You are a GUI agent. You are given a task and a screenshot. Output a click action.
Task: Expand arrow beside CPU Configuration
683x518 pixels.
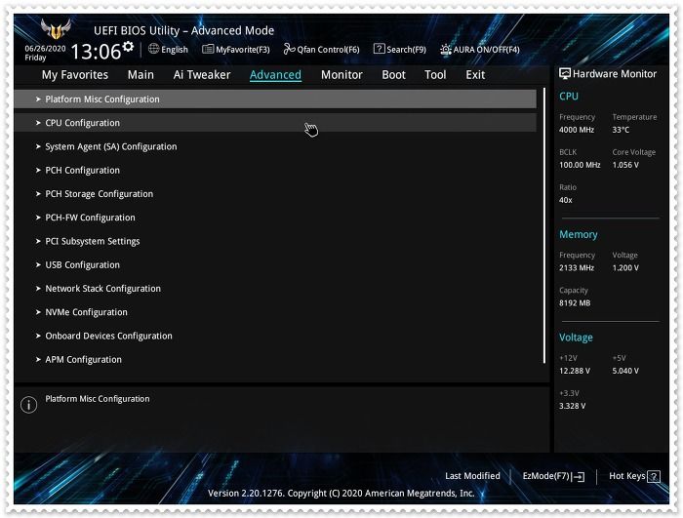point(38,123)
